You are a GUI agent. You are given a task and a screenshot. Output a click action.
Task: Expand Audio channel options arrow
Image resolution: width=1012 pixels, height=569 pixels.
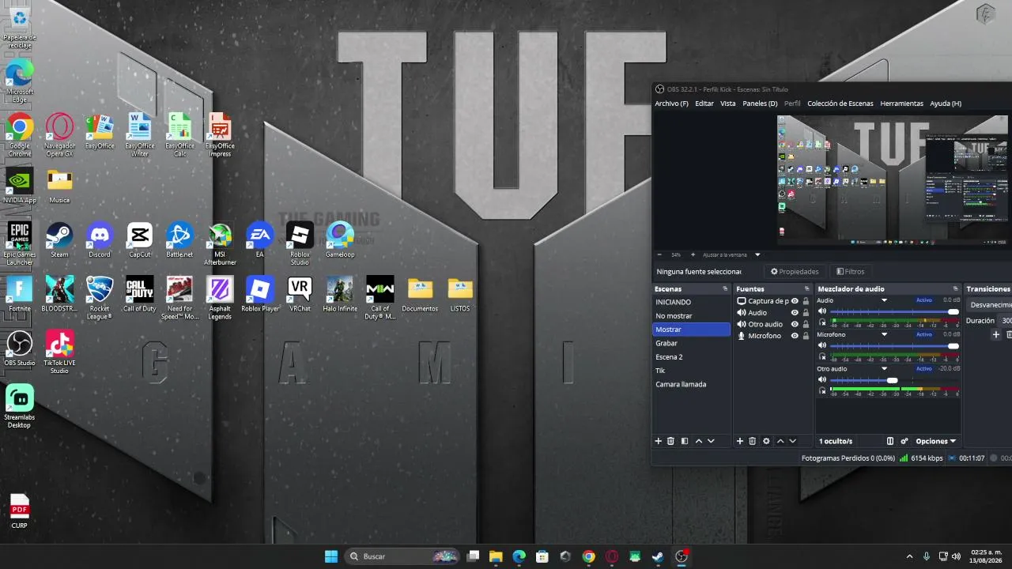point(884,300)
